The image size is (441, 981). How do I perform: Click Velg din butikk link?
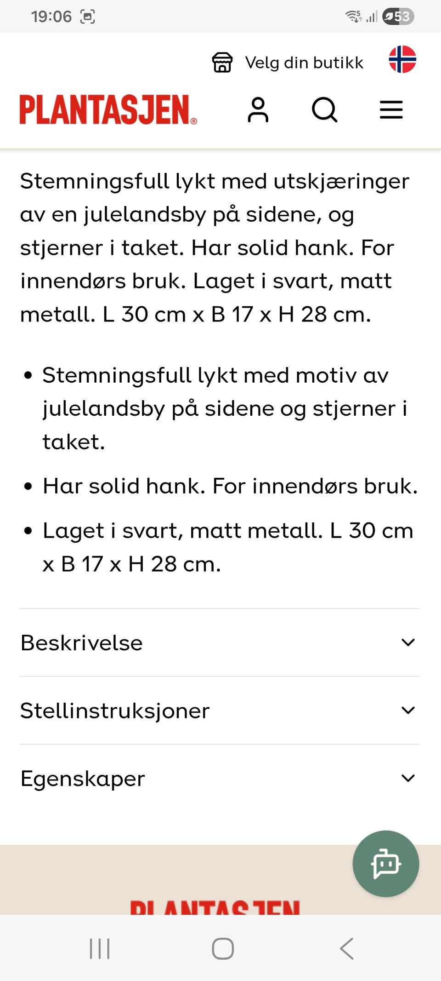[x=304, y=63]
